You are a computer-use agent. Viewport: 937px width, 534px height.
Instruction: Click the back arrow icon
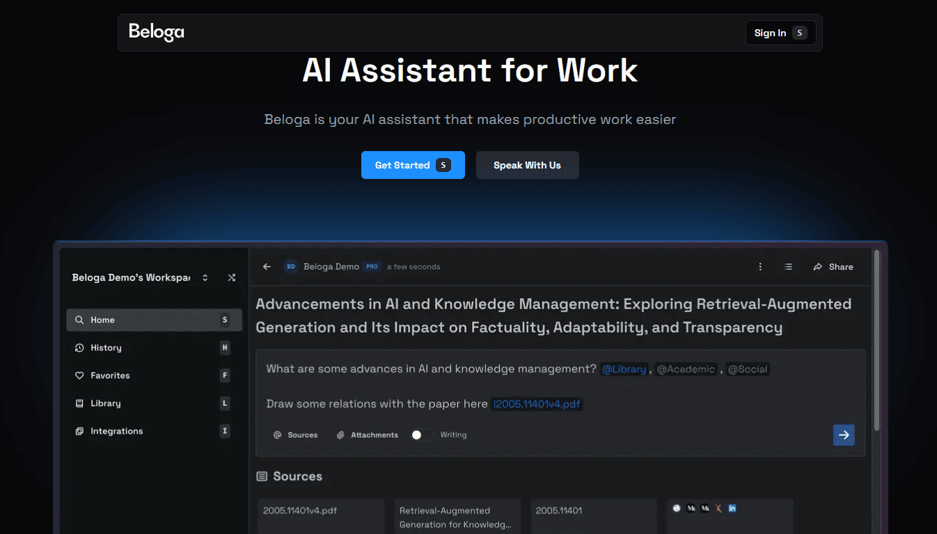pyautogui.click(x=267, y=267)
